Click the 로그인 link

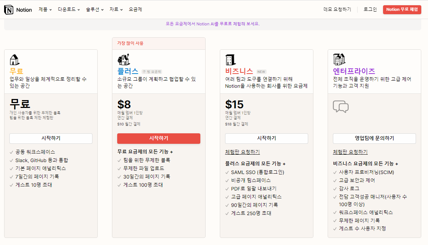tap(370, 10)
